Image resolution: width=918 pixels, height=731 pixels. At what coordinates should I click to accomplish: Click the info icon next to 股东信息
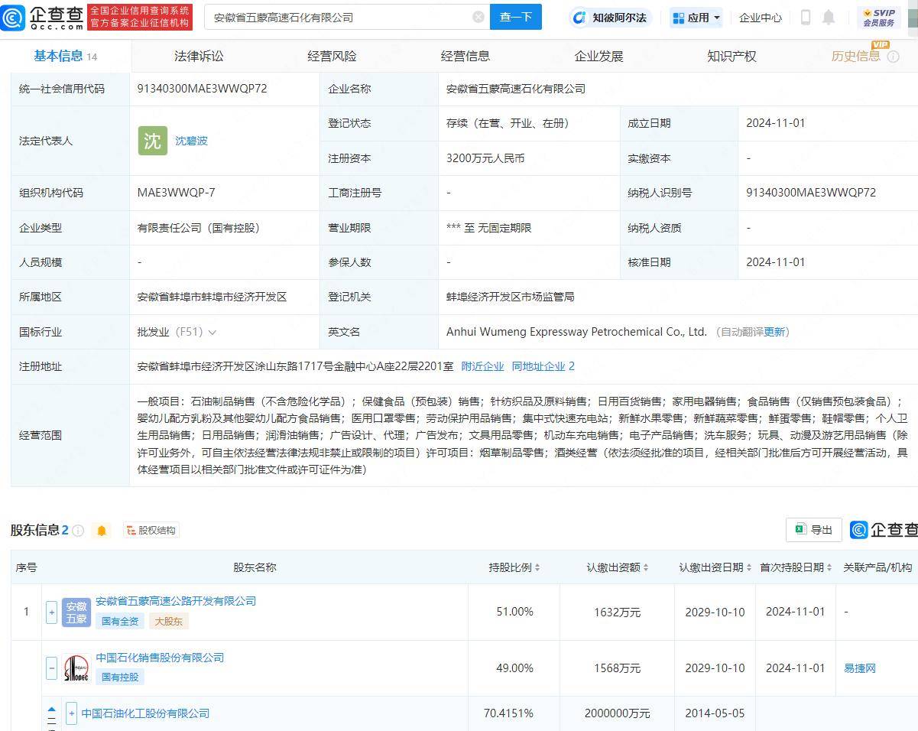coord(78,530)
